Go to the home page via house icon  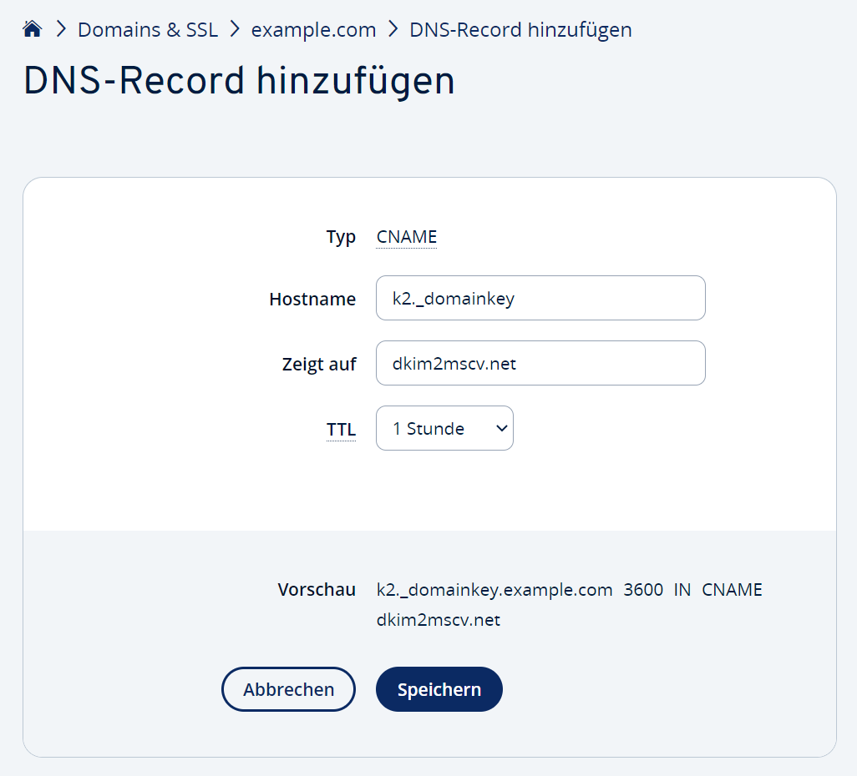[33, 29]
